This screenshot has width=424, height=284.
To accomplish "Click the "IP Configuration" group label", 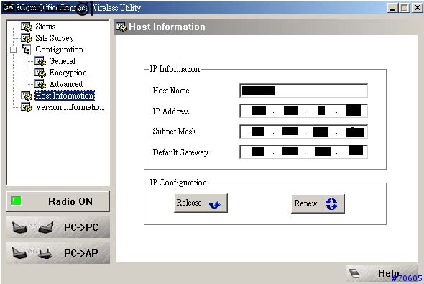I will 178,183.
